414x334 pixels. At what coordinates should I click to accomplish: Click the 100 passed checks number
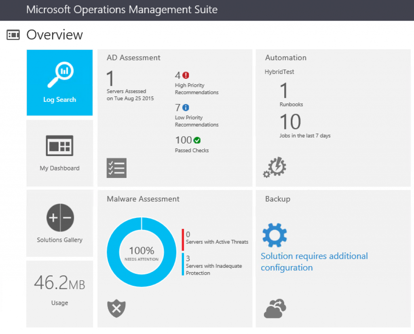coord(184,140)
